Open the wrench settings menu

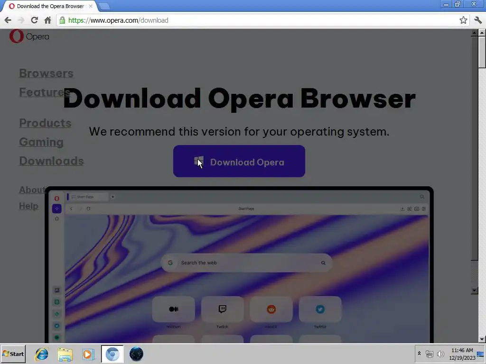pos(477,20)
